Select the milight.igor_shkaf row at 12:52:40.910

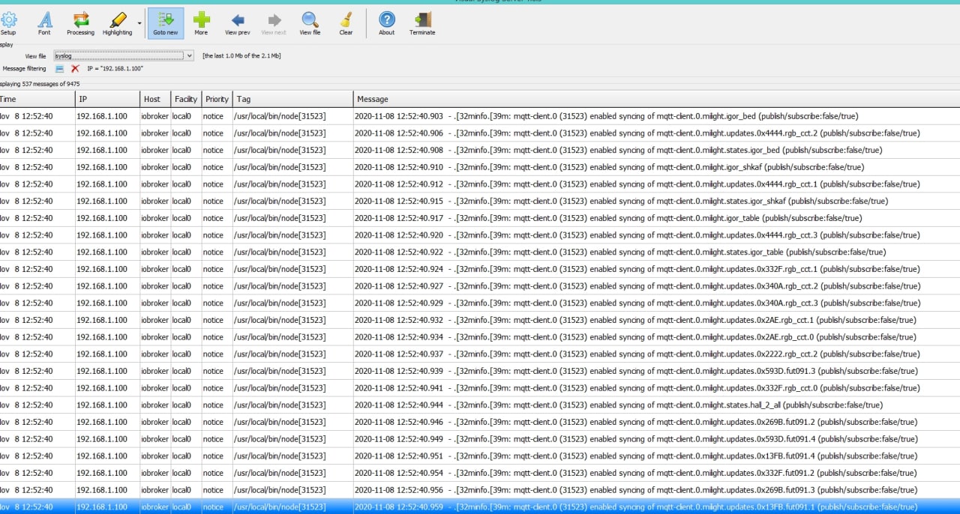click(x=480, y=167)
